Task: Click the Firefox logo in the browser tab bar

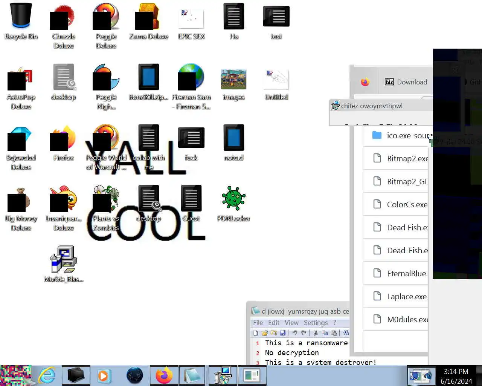Action: tap(365, 82)
